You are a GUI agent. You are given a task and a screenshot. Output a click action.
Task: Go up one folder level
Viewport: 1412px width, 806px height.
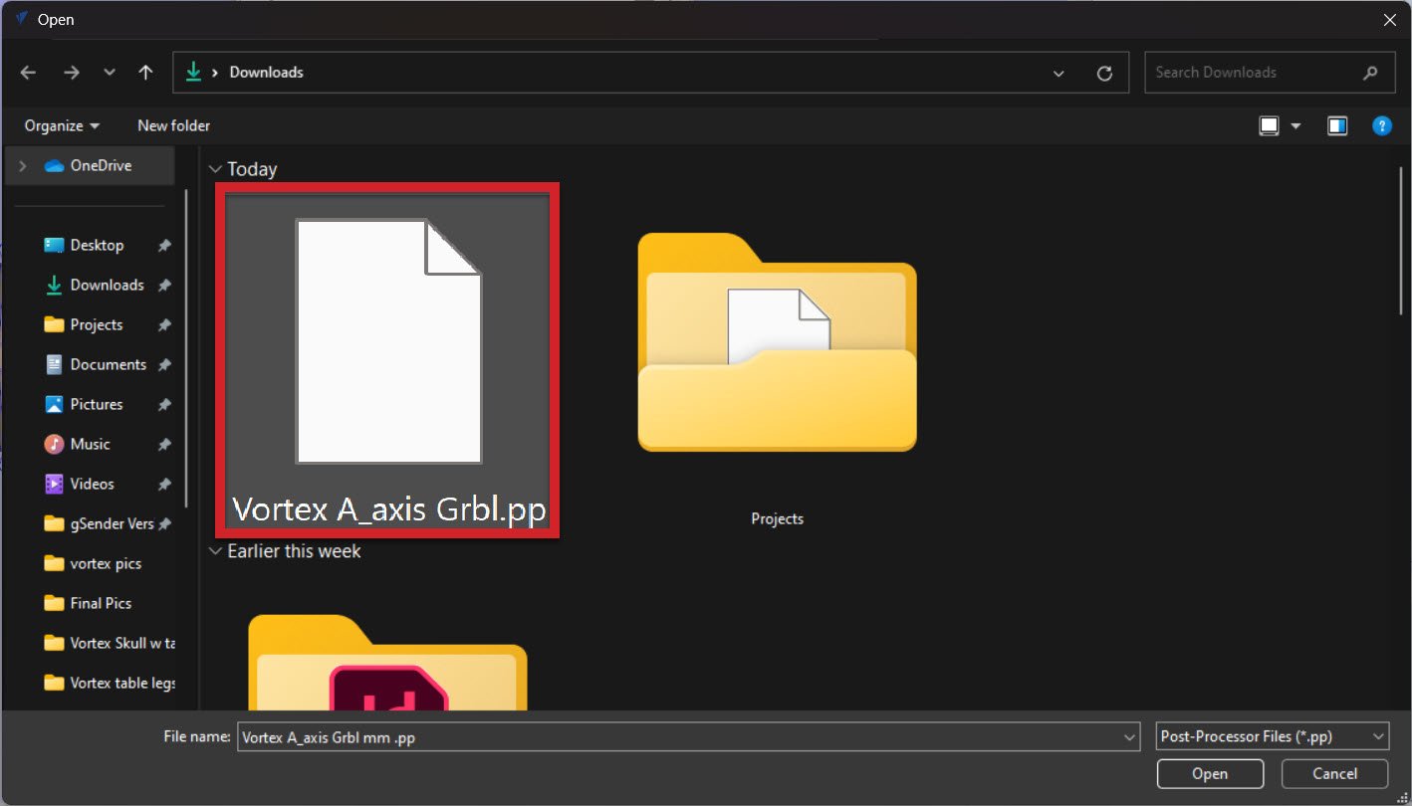pos(146,73)
